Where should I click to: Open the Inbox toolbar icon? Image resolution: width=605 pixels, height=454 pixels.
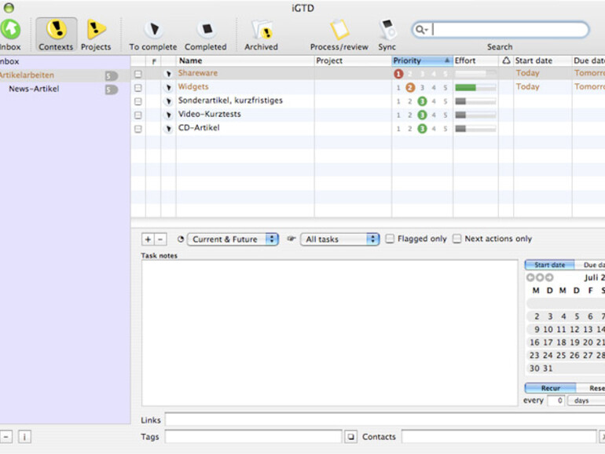9,29
